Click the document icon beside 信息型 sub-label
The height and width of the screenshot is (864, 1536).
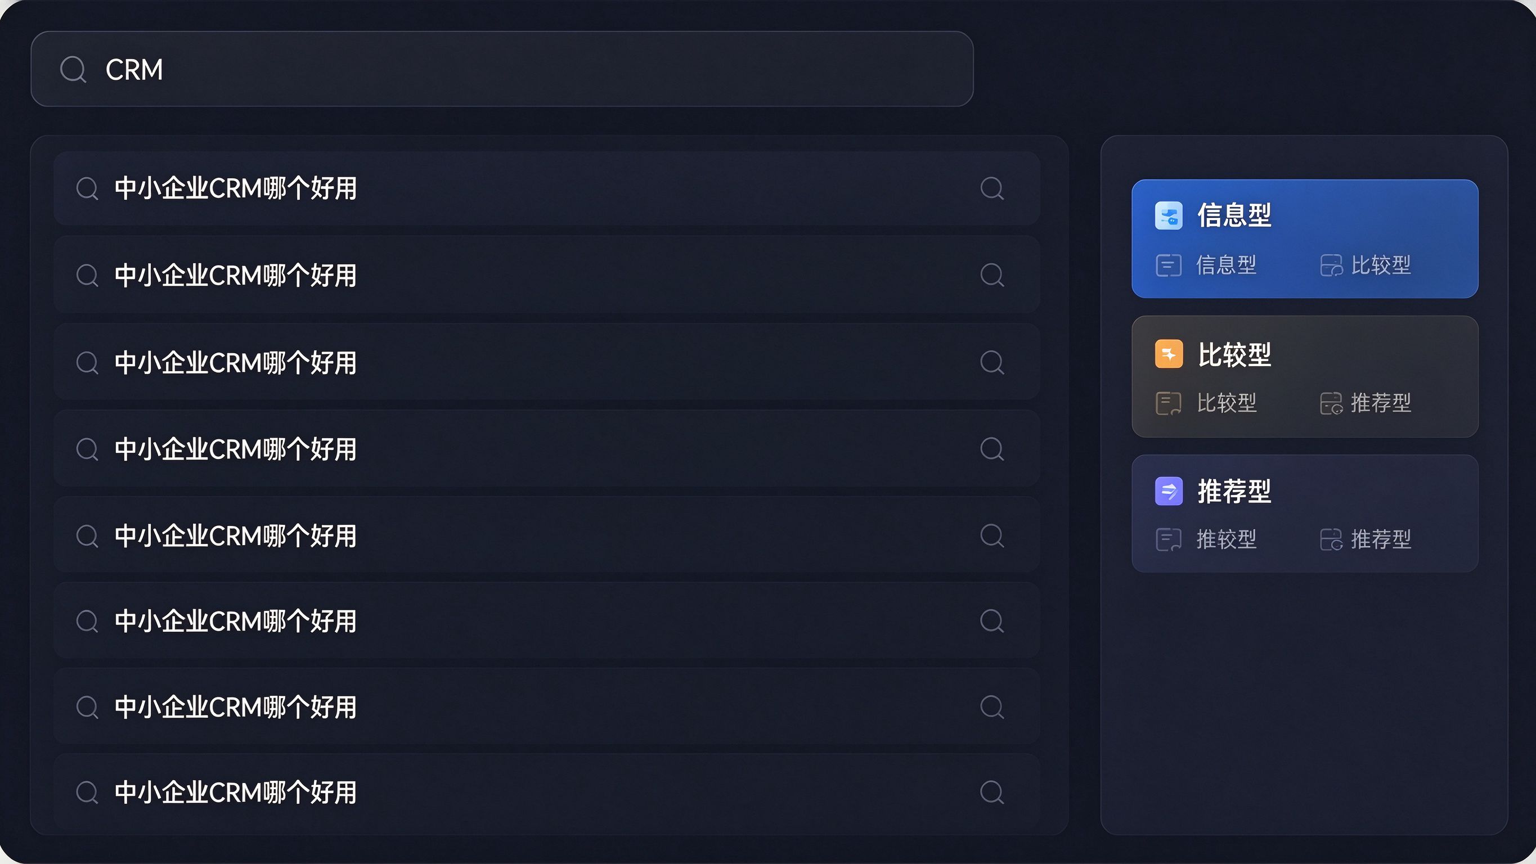[1168, 265]
